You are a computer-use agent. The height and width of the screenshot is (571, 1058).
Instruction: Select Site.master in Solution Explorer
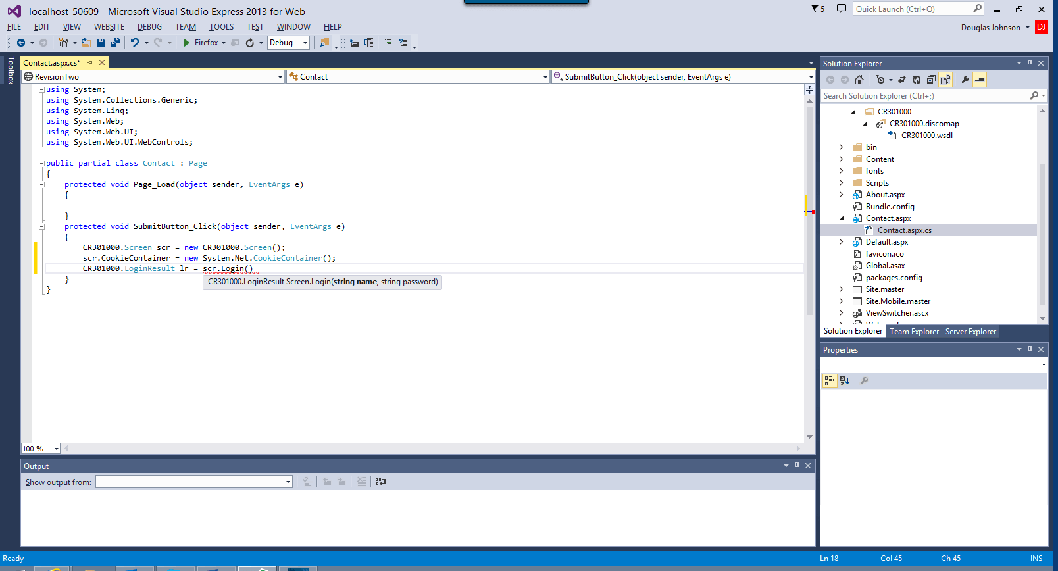click(x=885, y=289)
